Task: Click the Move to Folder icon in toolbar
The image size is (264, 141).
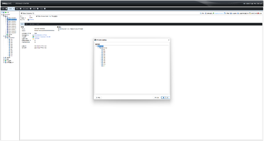Action: 250,13
